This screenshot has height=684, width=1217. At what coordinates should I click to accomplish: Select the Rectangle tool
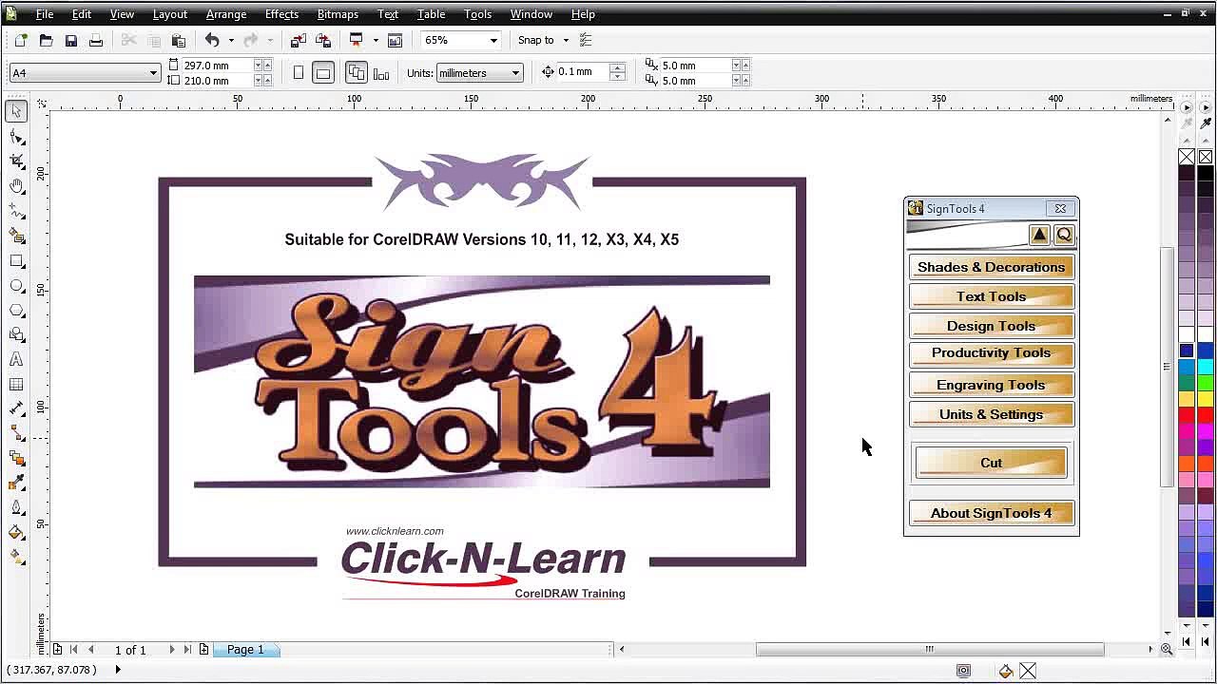tap(16, 260)
